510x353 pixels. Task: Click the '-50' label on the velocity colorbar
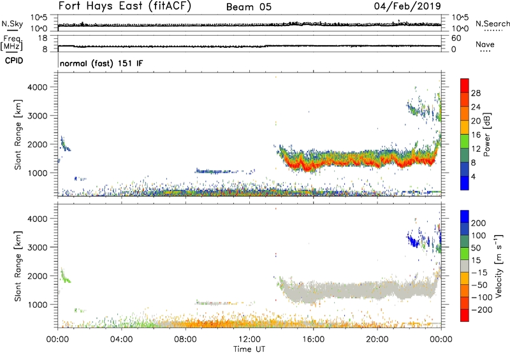(480, 285)
